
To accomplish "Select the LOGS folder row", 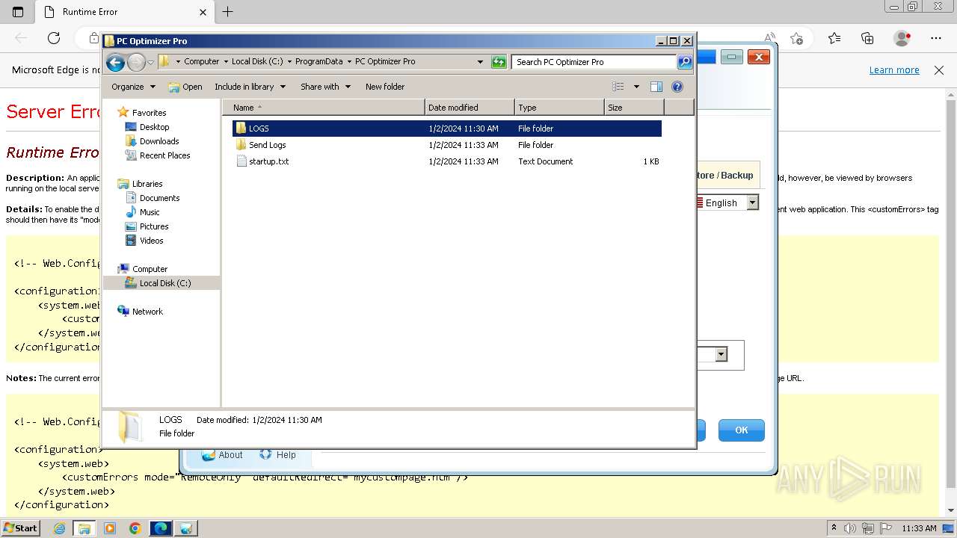I will [x=447, y=129].
